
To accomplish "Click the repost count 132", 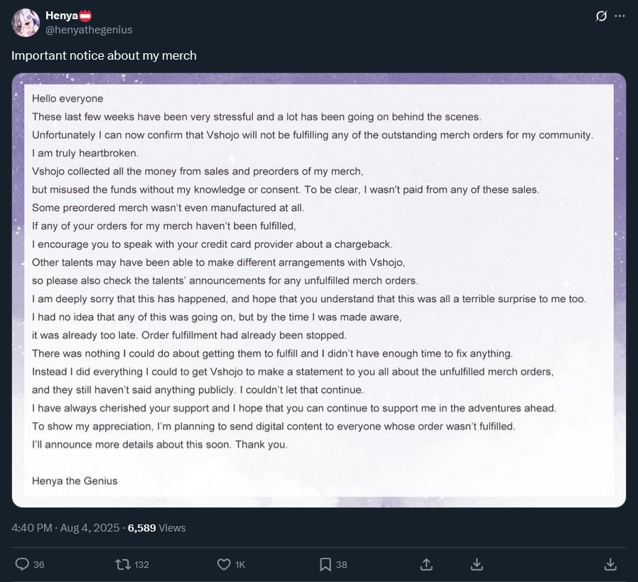I will [x=141, y=565].
